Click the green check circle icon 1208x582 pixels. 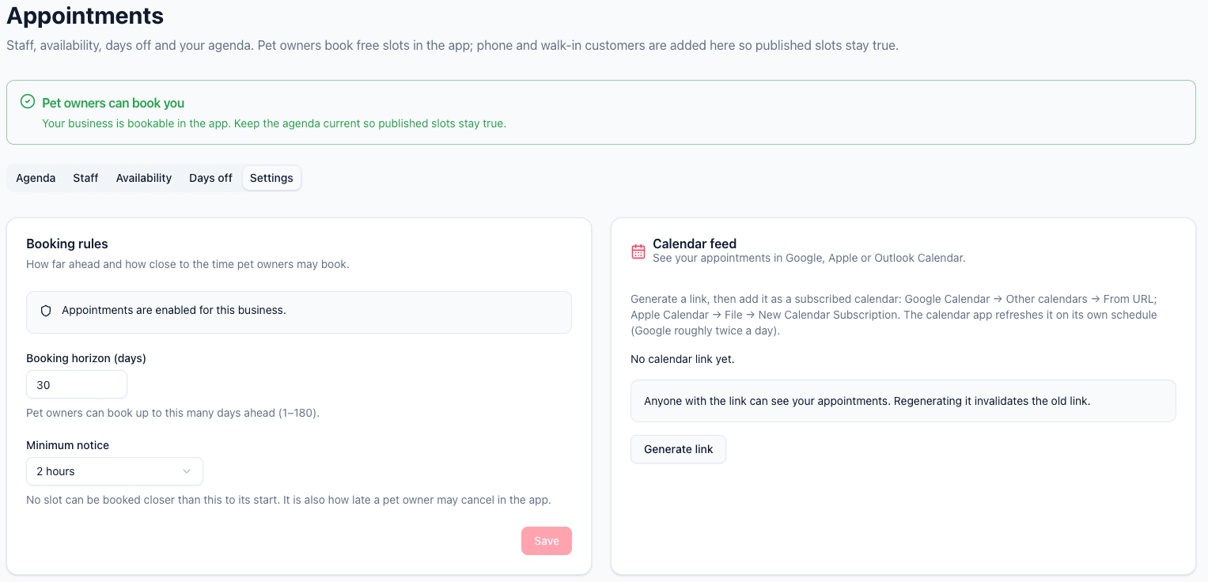tap(28, 101)
